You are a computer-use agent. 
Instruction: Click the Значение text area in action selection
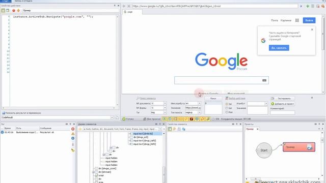point(257,111)
